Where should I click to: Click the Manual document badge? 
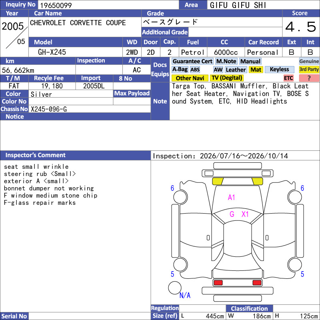point(250,61)
